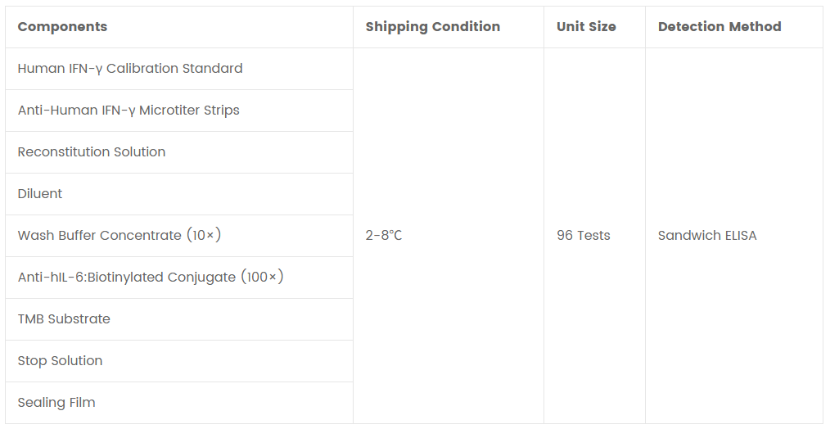Screen dimensions: 830x429
Task: Click Anti-hIL-6:Biotinylated Conjugate (100×) text
Action: 151,278
